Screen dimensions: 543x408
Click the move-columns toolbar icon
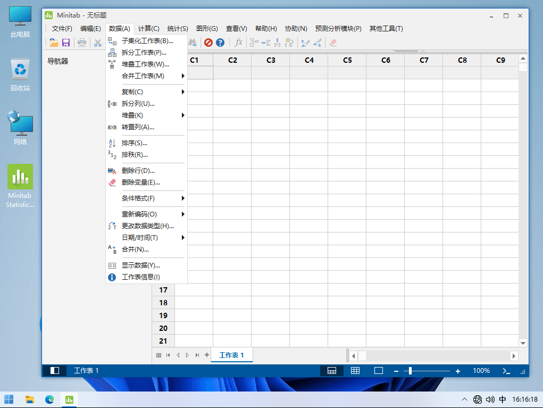(289, 43)
